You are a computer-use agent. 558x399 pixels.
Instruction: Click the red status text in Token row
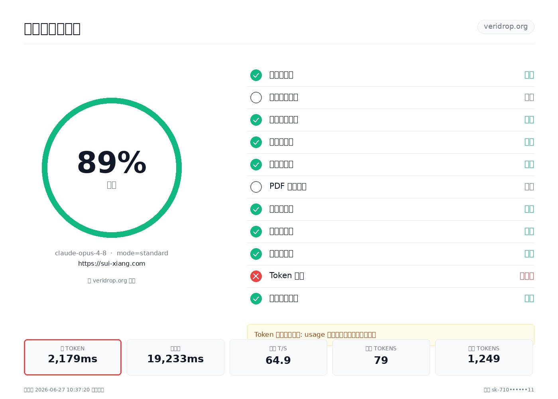click(x=527, y=276)
